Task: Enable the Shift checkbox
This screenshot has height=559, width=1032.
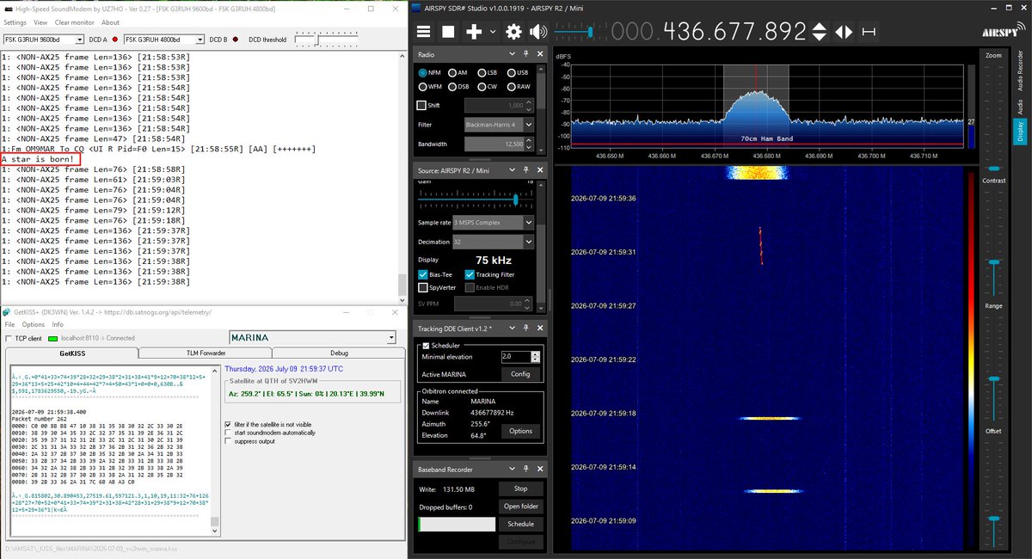Action: (421, 105)
